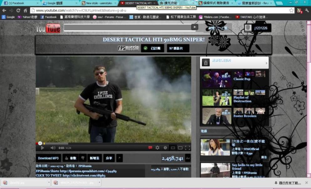Image resolution: width=311 pixels, height=189 pixels.
Task: Seek using the video progress bar scrubber
Action: (40, 143)
